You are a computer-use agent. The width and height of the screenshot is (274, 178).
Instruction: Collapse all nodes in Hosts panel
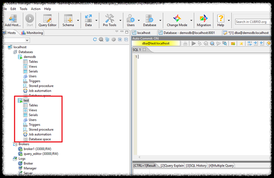126,40
